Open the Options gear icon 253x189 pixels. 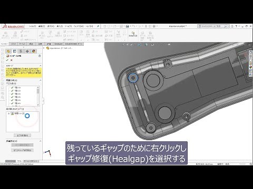pyautogui.click(x=154, y=26)
